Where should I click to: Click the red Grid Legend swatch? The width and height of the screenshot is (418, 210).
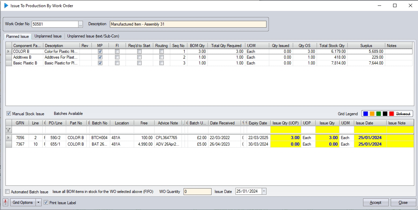coord(391,114)
